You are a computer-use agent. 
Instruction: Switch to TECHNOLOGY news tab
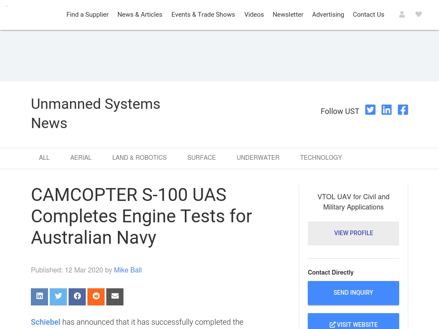tap(321, 158)
